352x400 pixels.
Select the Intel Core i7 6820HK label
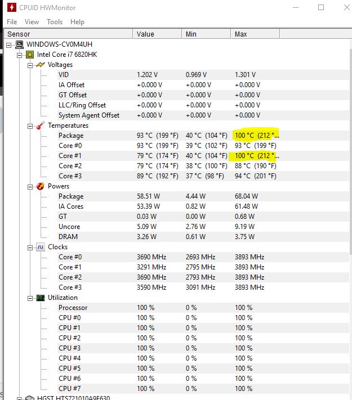[x=67, y=55]
